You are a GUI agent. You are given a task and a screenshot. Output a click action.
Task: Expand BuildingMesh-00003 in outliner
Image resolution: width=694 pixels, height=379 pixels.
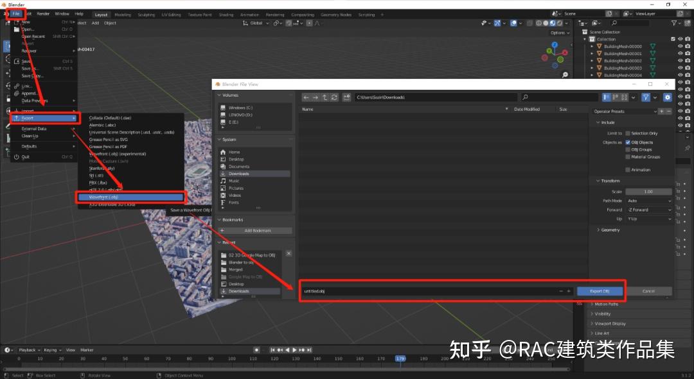(x=592, y=68)
